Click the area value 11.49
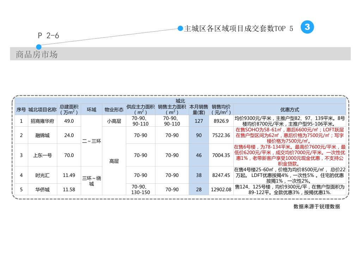 pos(69,175)
